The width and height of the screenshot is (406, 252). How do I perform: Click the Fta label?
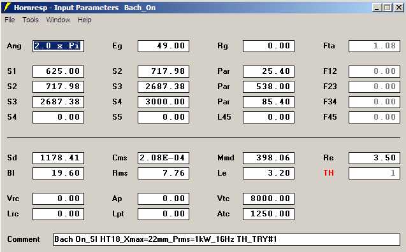(x=329, y=46)
